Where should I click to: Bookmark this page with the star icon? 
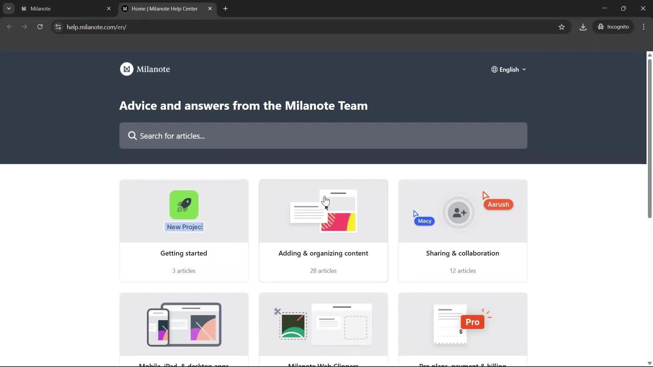click(x=562, y=27)
